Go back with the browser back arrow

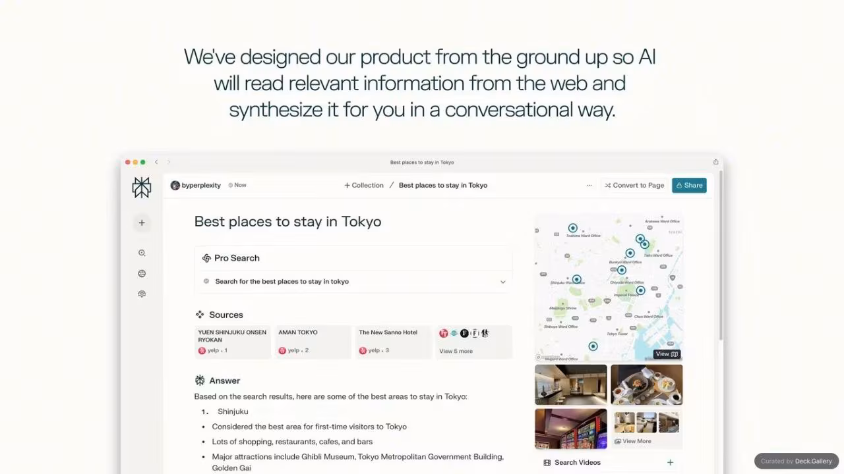tap(156, 162)
